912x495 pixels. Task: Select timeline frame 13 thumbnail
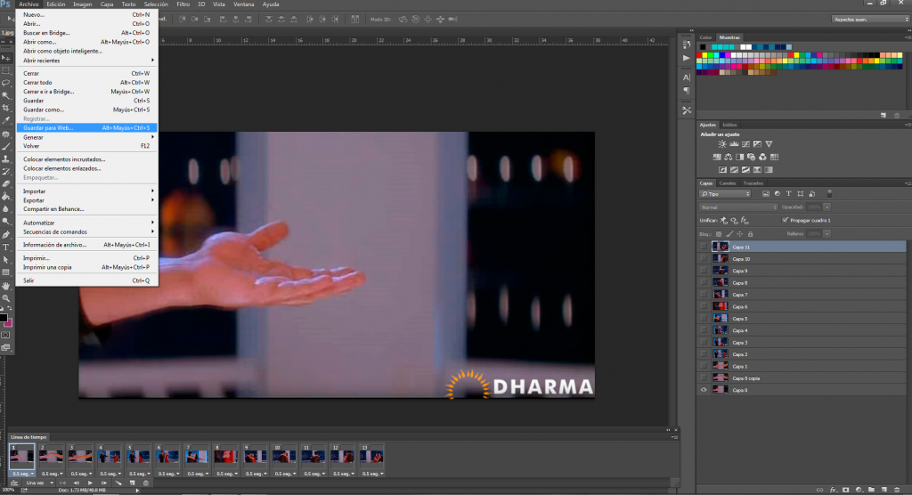point(371,457)
